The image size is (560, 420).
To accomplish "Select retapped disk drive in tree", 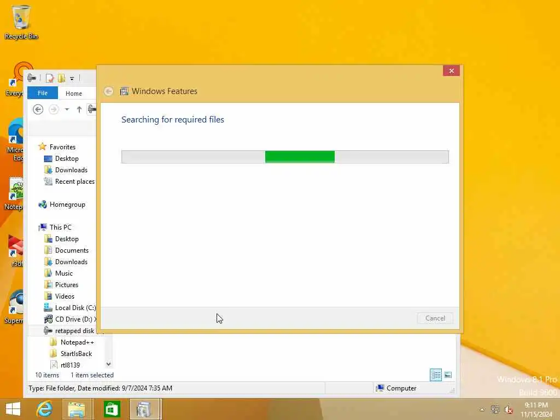I will [x=74, y=331].
